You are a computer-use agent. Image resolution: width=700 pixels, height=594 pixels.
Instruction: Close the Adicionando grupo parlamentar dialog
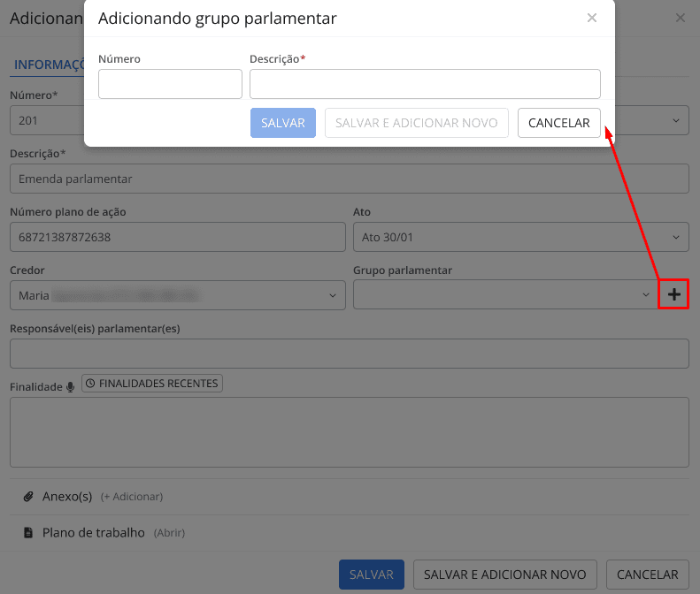(592, 18)
